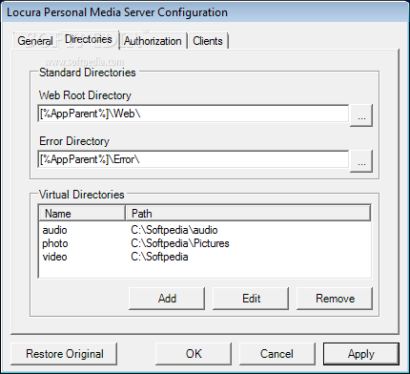Image resolution: width=410 pixels, height=374 pixels.
Task: Remove the selected virtual directory
Action: [335, 299]
